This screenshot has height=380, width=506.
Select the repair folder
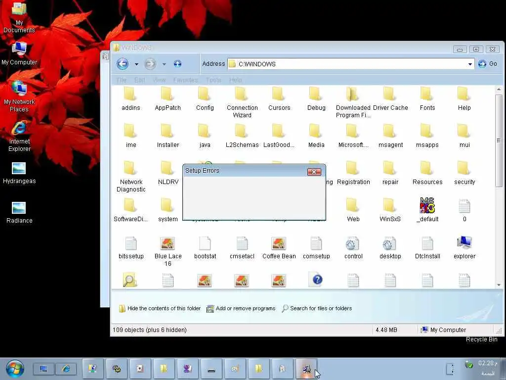390,173
